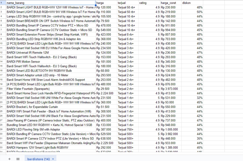The image size is (243, 161).
Task: Select diskon cell 35%
Action: 192,138
